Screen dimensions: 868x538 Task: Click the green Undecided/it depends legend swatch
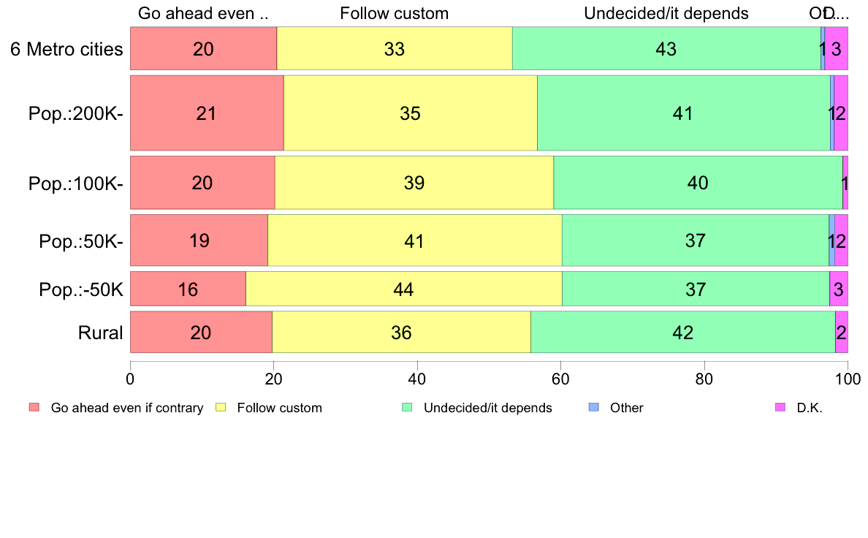pos(406,407)
